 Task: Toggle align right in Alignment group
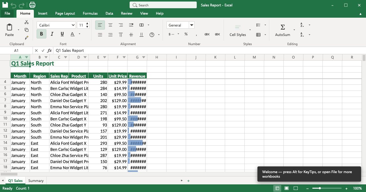pos(121,25)
